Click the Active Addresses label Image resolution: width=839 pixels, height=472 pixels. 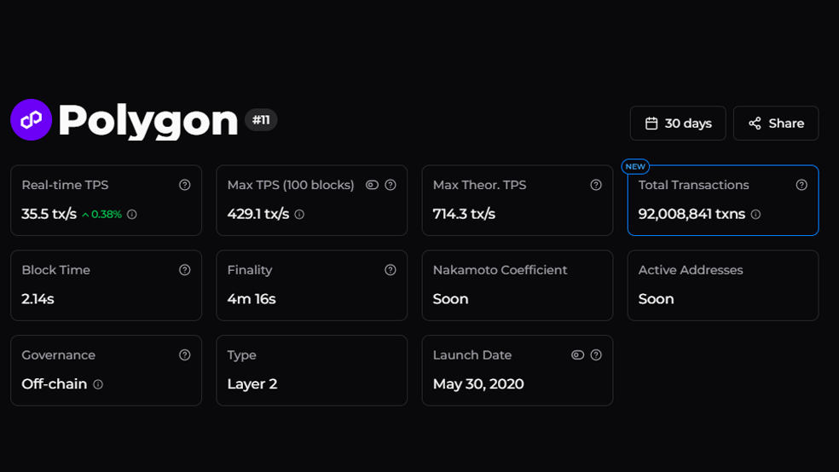(691, 270)
